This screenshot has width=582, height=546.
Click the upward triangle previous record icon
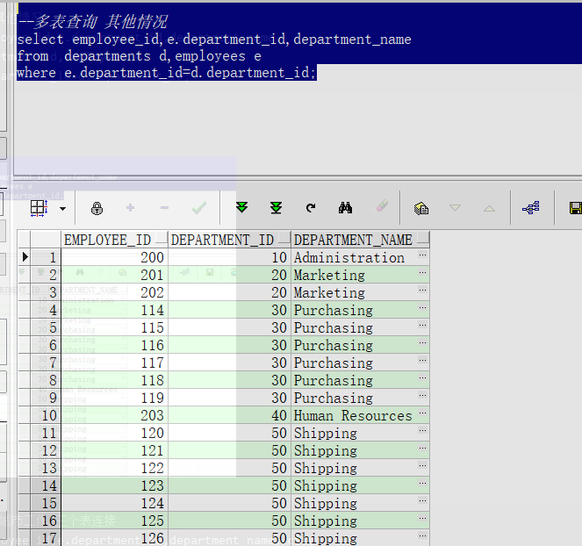click(489, 208)
